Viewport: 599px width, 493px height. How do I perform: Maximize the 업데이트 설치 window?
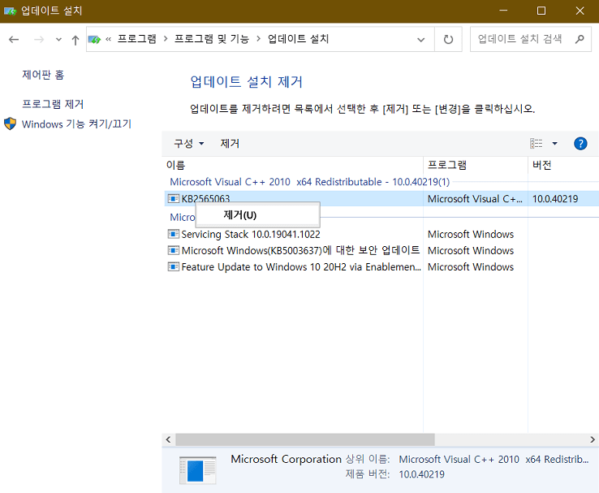tap(541, 11)
